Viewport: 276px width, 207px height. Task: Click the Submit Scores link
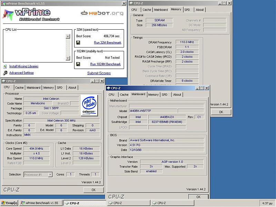point(99,73)
